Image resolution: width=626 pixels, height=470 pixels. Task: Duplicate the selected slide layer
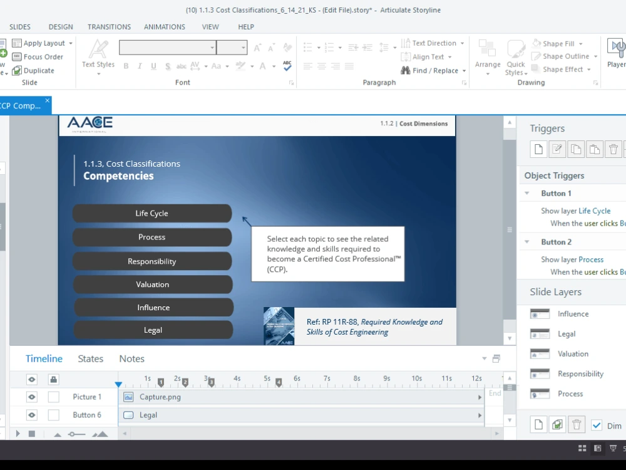click(557, 424)
